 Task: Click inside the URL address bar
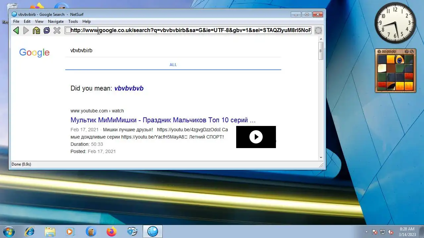tap(188, 30)
